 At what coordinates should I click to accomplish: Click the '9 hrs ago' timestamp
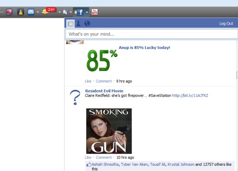124,81
